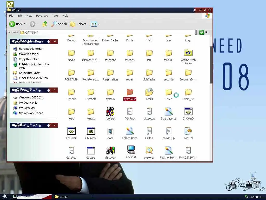Go up one folder level
266x200 pixels.
tap(45, 24)
